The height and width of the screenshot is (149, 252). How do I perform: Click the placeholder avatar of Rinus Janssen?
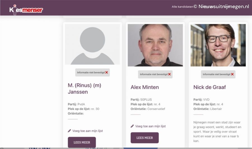point(92,44)
